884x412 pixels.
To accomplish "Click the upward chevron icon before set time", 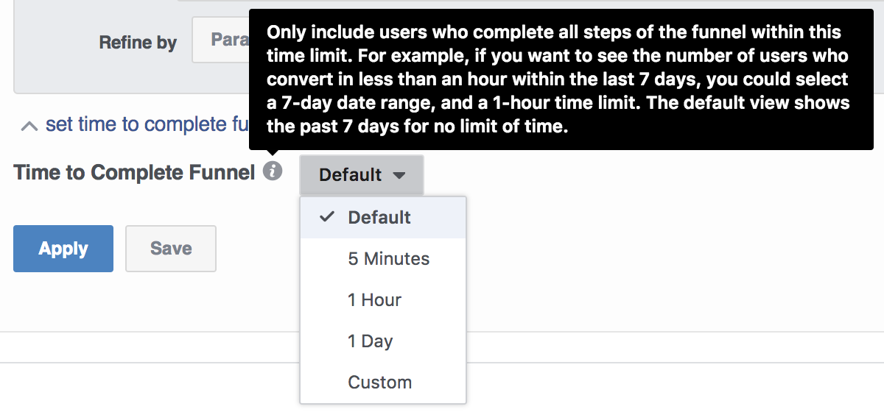I will click(29, 126).
